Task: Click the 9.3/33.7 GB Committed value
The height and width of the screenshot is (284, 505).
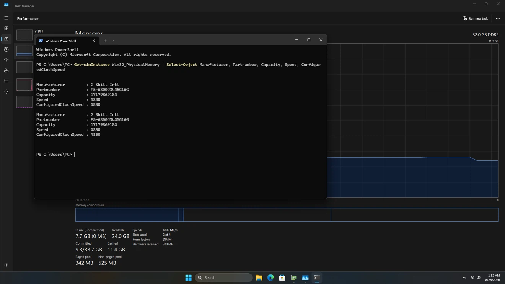Action: click(x=89, y=250)
